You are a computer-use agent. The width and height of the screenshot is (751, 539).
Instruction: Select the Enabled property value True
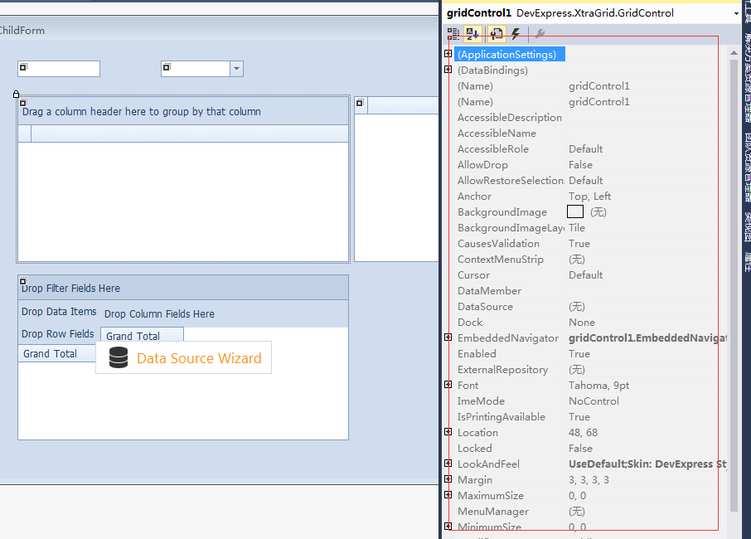580,354
